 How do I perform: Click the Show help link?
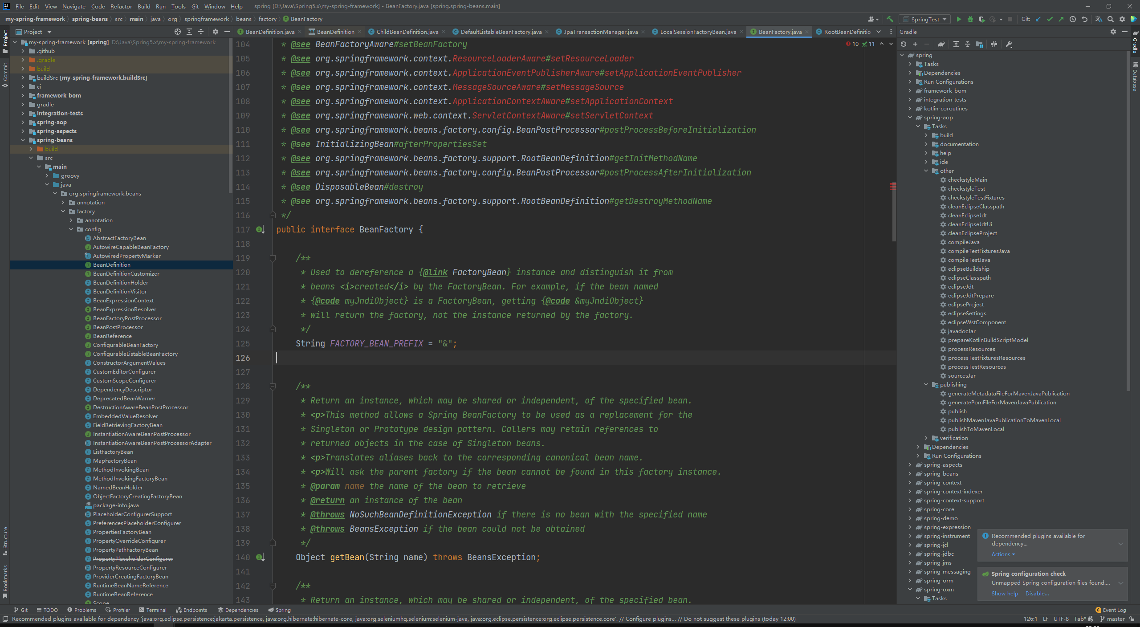click(1005, 594)
